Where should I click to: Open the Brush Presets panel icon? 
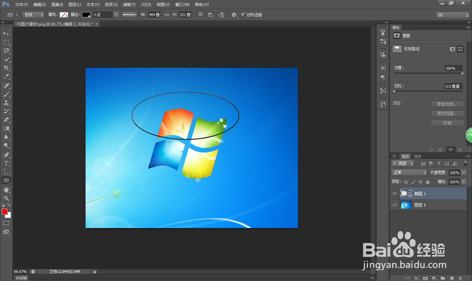(x=383, y=32)
